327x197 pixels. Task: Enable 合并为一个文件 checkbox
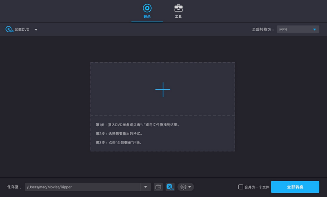[x=241, y=187]
